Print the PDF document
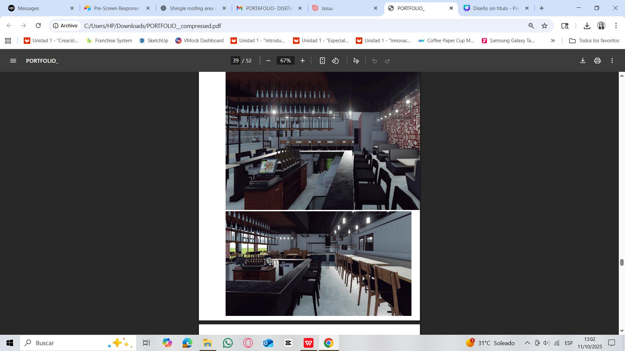The height and width of the screenshot is (351, 625). (x=597, y=61)
